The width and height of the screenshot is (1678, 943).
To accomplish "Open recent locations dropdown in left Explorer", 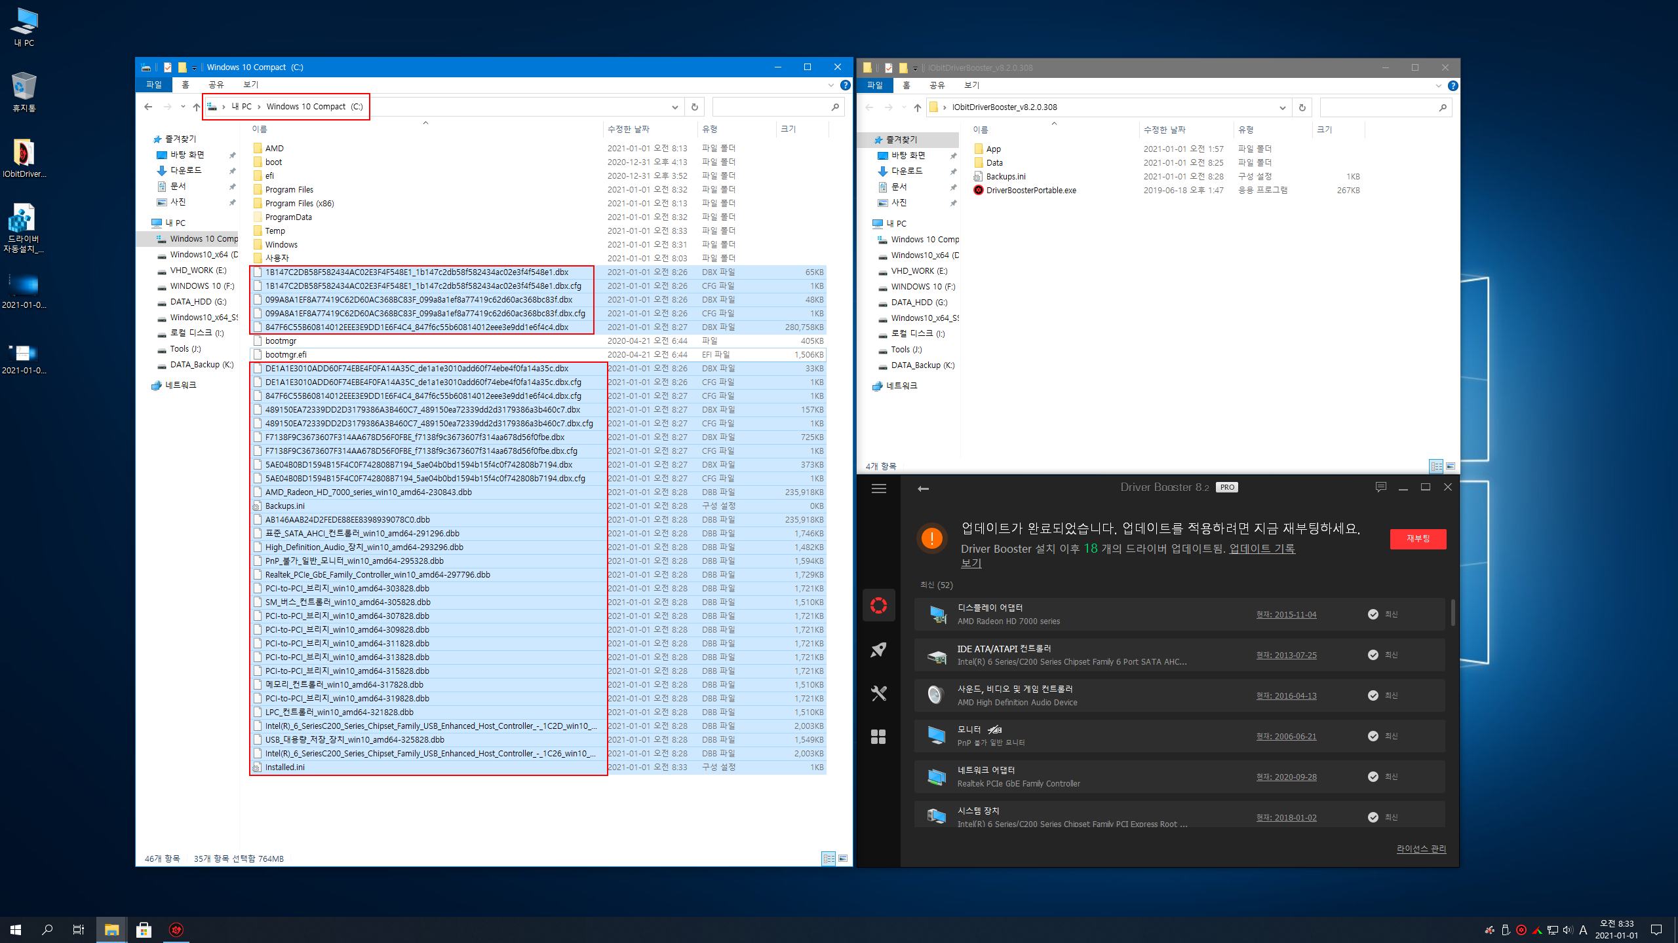I will pos(183,107).
